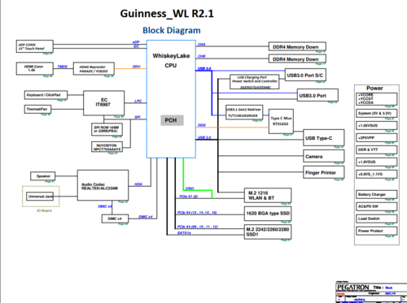
Task: Select the "+1.8VSUS" power block
Action: click(x=376, y=162)
